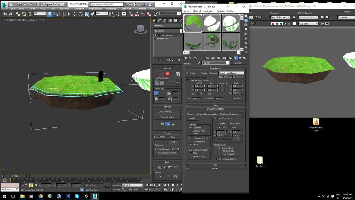Viewport: 355px width, 200px height.
Task: Click the Open UV Editor button
Action: 167,111
